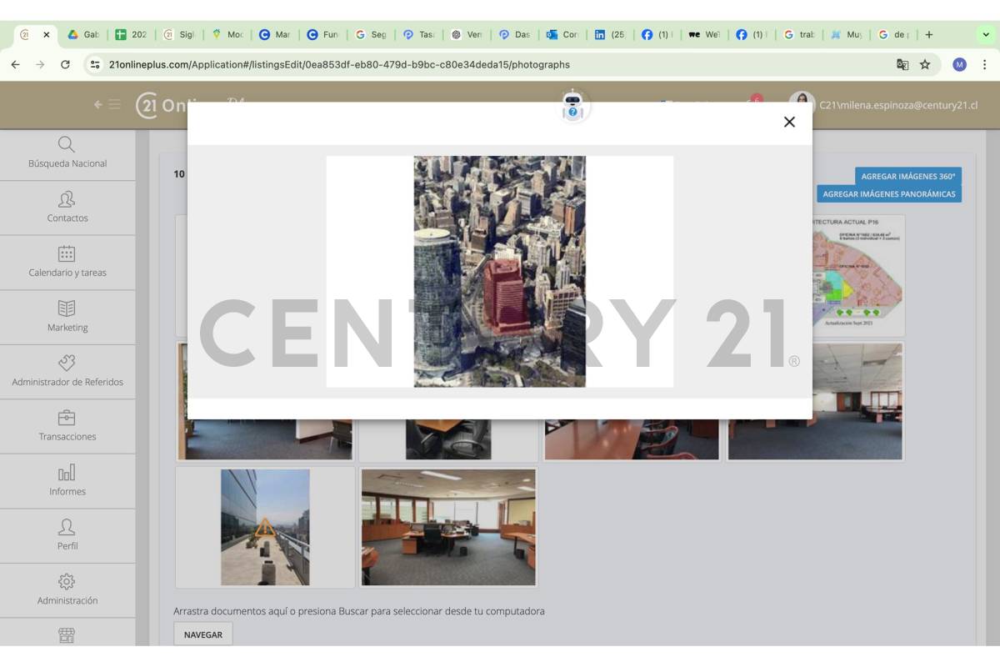Switch to the Outlook Cor tab
1000x667 pixels.
[x=562, y=35]
